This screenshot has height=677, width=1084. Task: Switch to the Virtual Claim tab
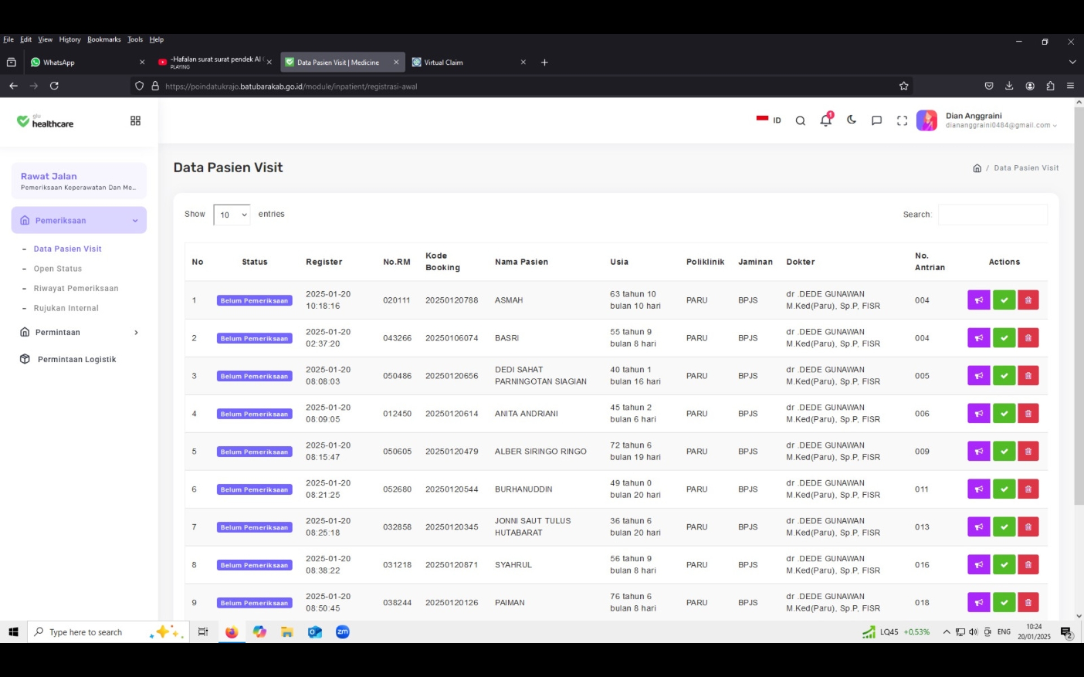click(x=469, y=62)
